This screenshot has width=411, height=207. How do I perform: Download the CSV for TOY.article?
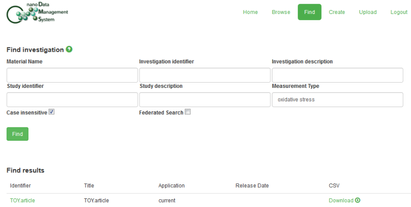point(341,200)
